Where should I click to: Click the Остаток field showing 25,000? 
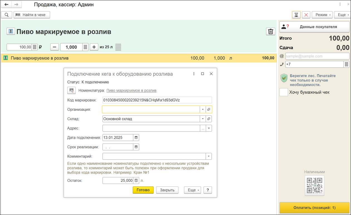[x=118, y=181]
